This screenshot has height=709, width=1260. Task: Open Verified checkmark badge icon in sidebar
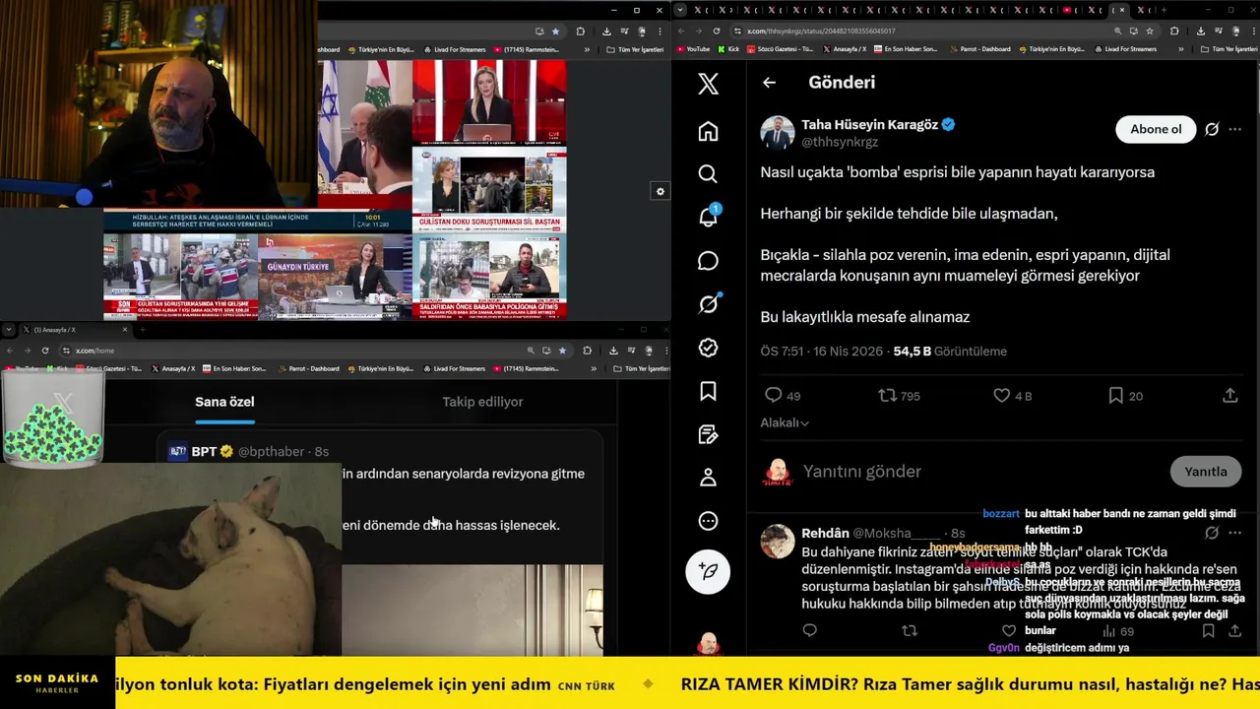point(708,348)
